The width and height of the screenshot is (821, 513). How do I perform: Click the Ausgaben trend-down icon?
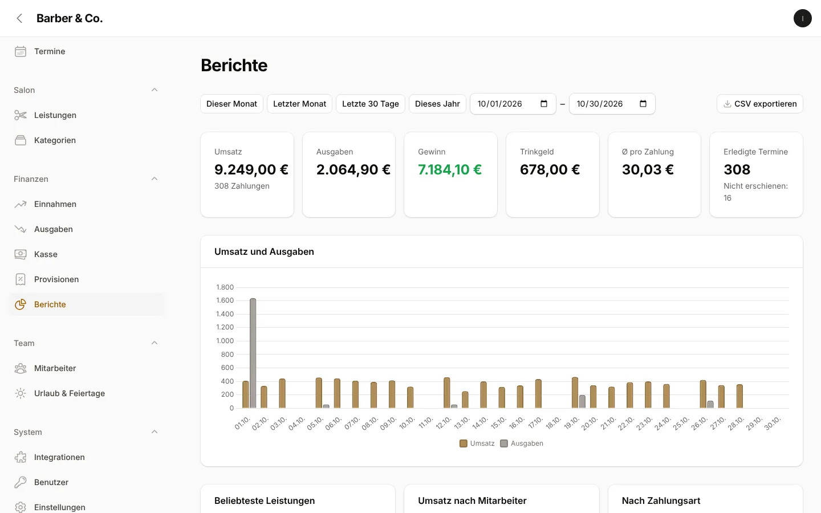point(21,229)
